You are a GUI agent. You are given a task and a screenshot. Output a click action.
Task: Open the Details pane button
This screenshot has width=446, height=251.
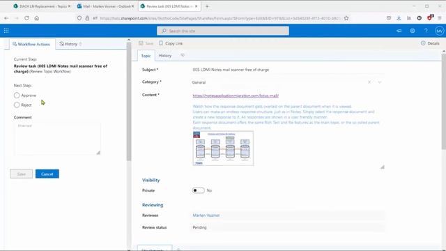click(430, 43)
